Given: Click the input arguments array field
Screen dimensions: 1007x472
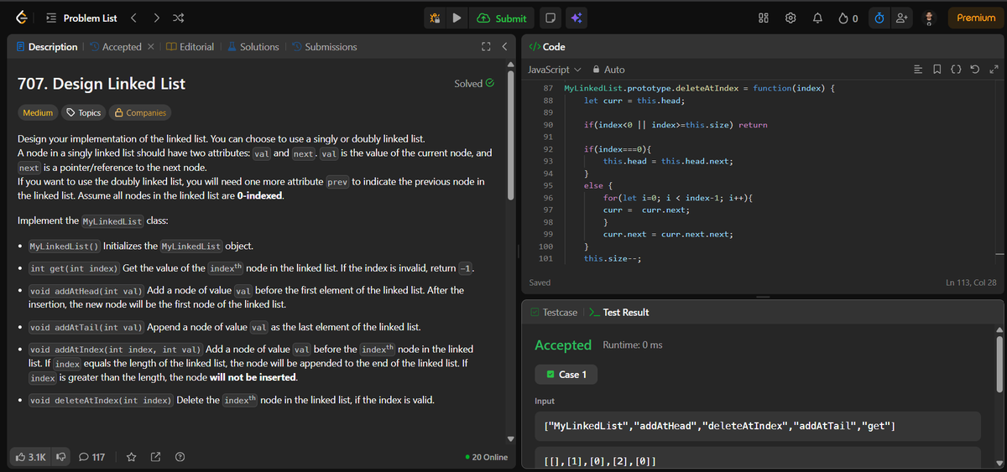Looking at the screenshot, I should pyautogui.click(x=758, y=458).
